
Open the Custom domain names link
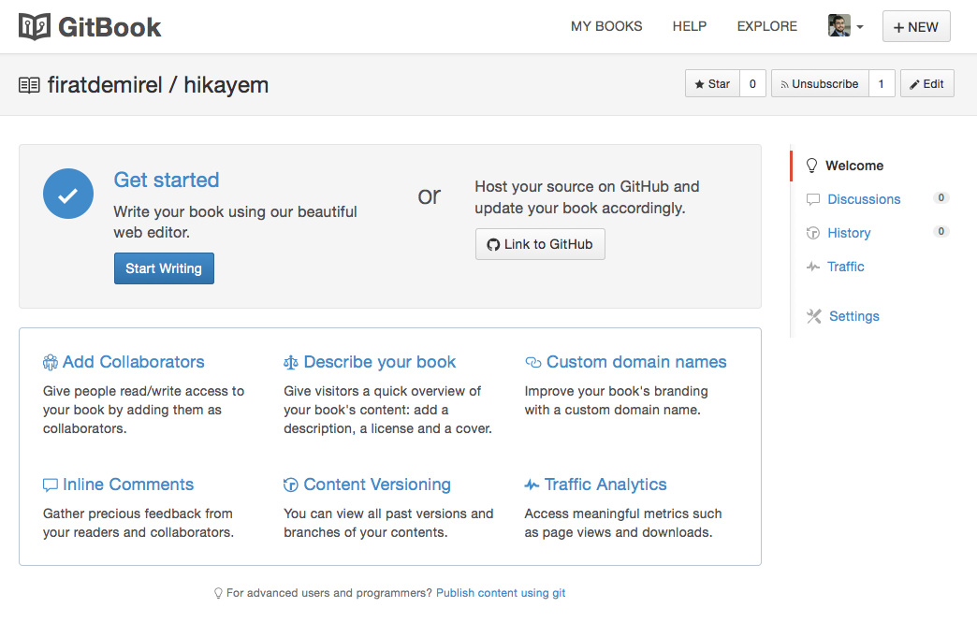(x=636, y=362)
